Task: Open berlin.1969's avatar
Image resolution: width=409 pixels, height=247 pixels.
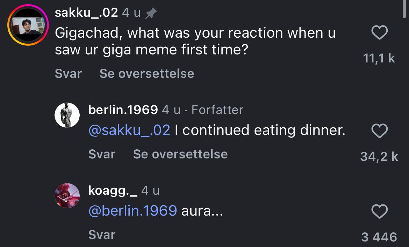Action: 67,115
